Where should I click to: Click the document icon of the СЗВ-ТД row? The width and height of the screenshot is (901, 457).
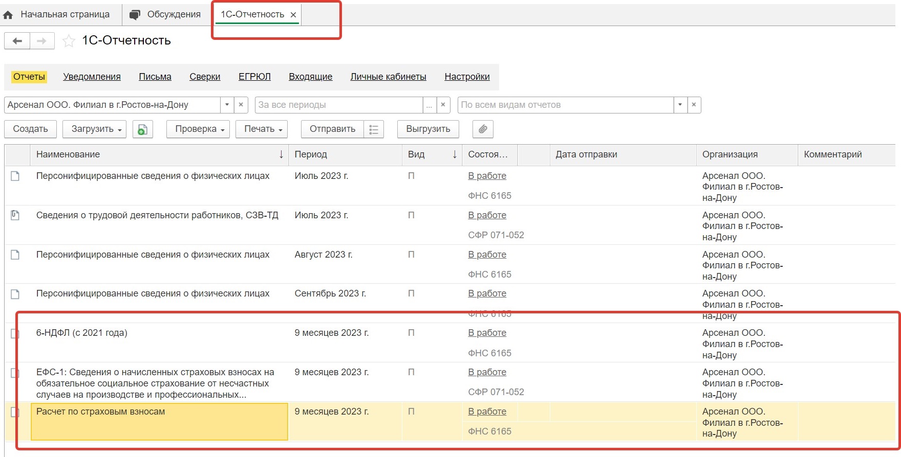coord(15,215)
